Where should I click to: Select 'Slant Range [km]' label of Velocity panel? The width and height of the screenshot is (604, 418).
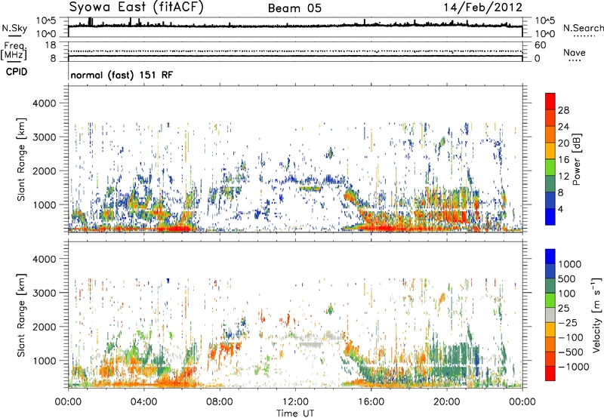(x=21, y=315)
